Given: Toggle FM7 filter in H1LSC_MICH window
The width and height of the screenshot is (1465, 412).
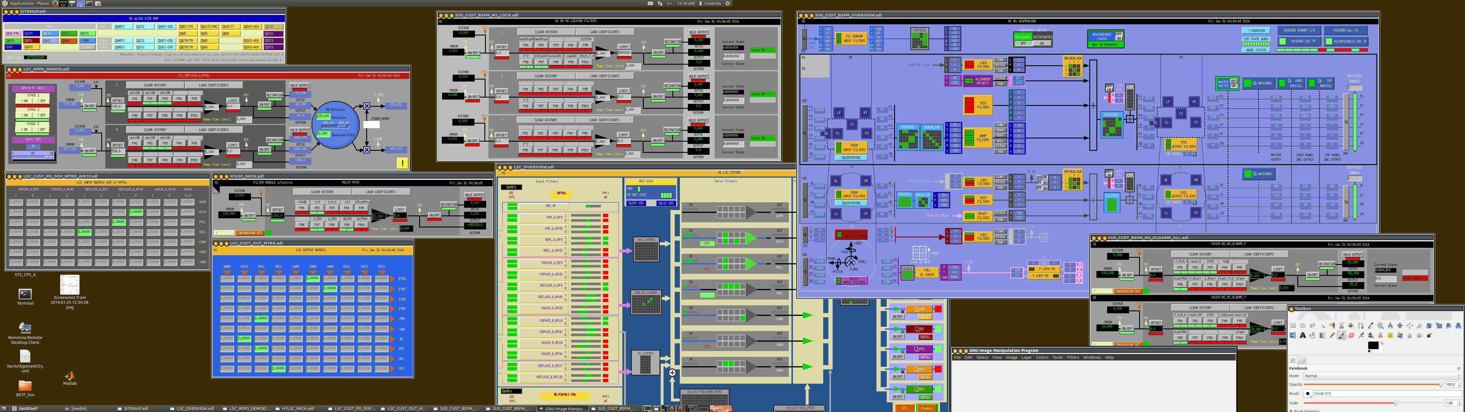Looking at the screenshot, I should pos(317,225).
